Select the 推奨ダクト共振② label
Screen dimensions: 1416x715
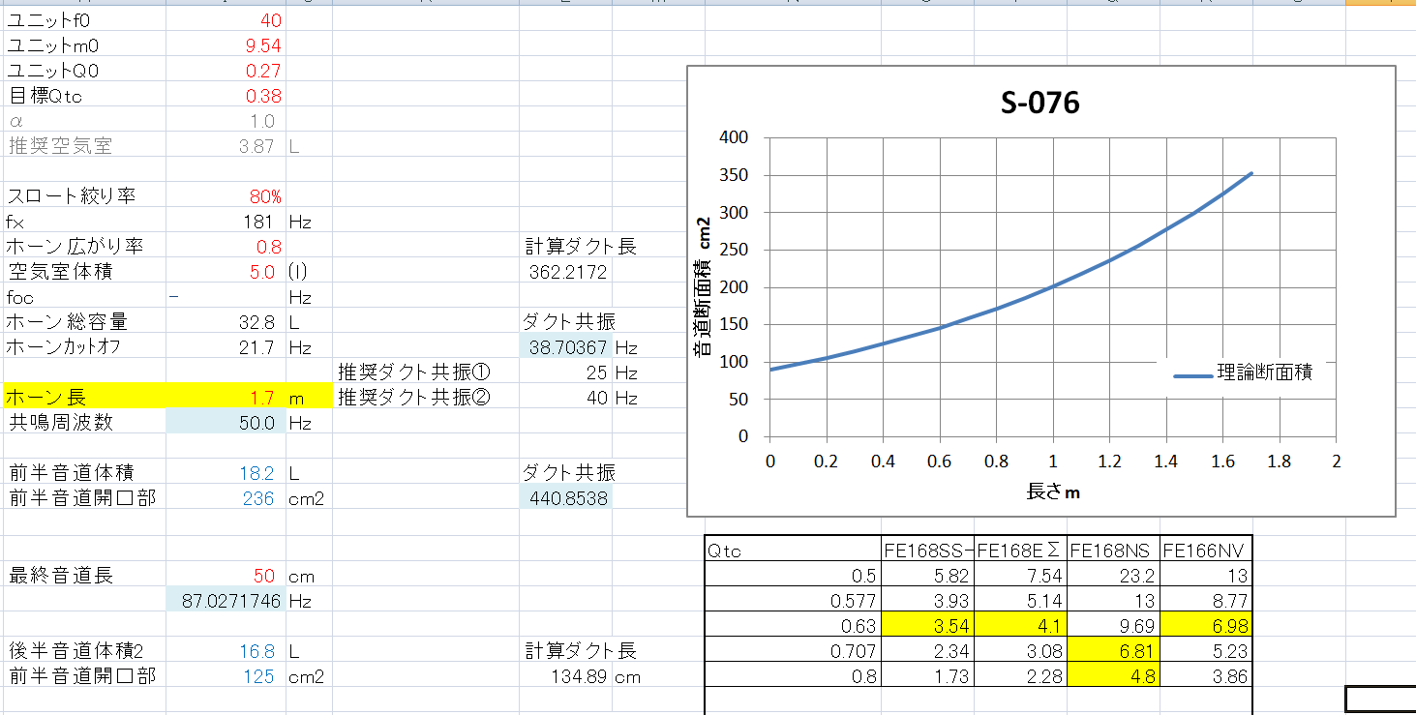click(x=415, y=397)
